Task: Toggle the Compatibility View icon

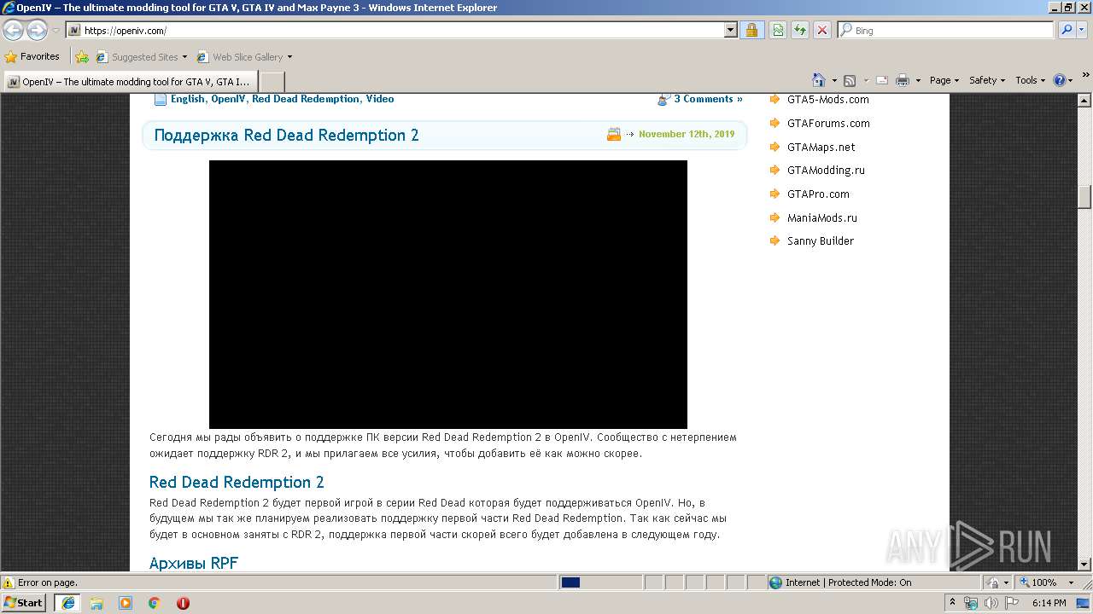Action: [x=778, y=30]
